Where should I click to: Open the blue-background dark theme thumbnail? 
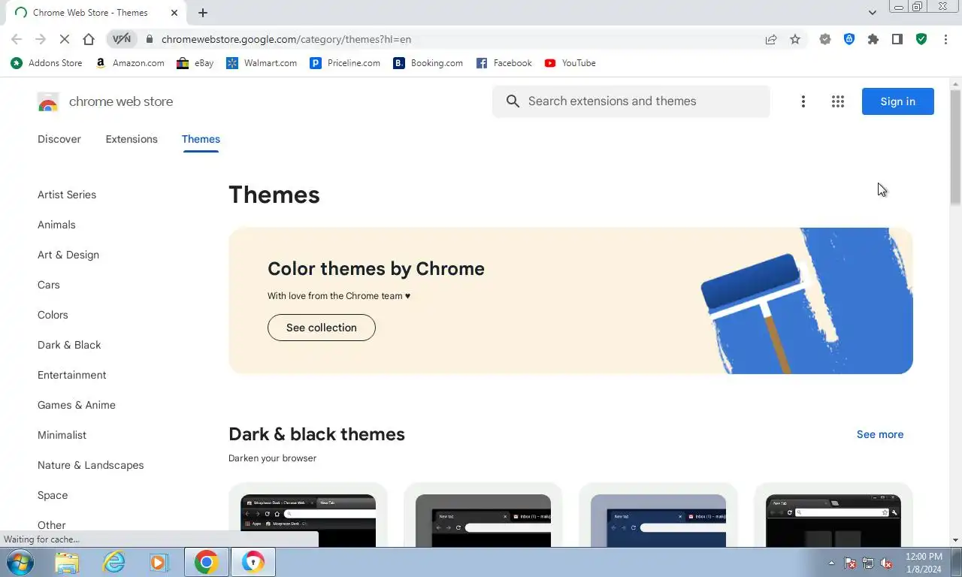point(658,520)
